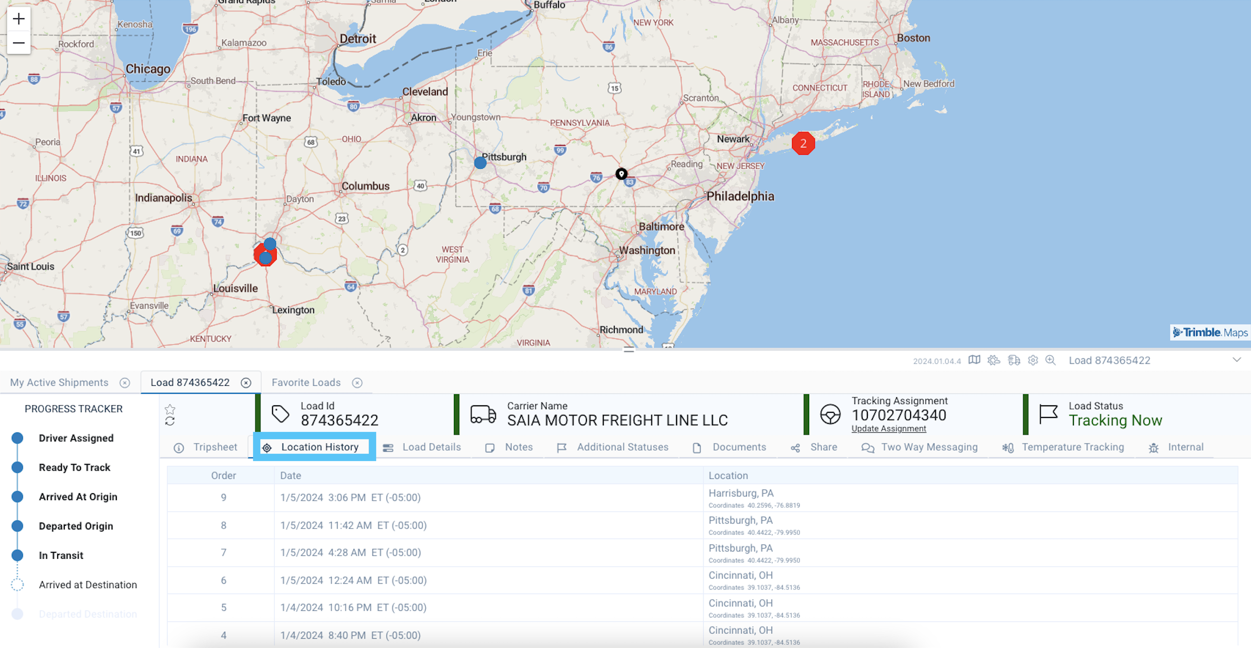Open the Temperature Tracking tab
Screen dimensions: 1251x648
click(1063, 447)
